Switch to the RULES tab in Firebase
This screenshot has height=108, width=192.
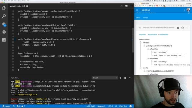[145, 18]
